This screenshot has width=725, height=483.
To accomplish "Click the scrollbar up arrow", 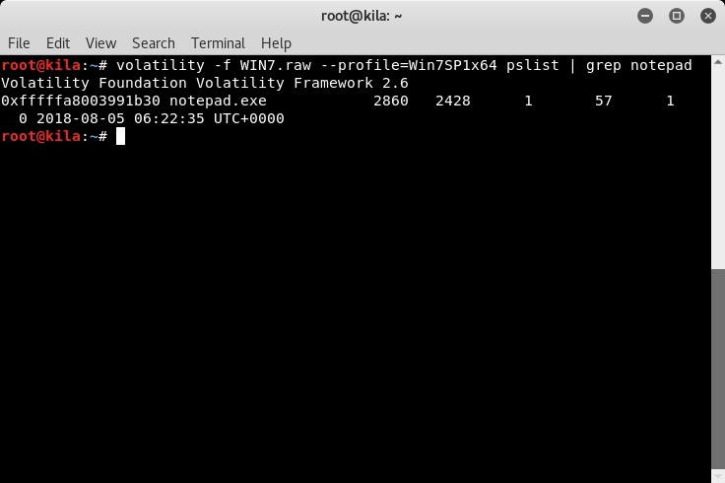I will pyautogui.click(x=718, y=61).
